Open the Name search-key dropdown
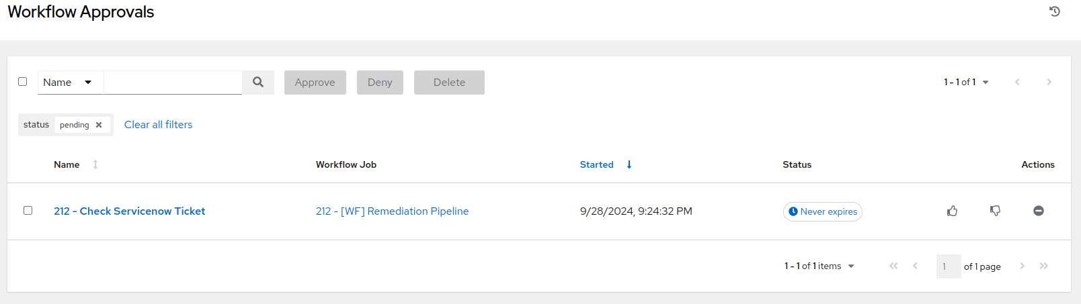This screenshot has height=304, width=1081. [70, 83]
